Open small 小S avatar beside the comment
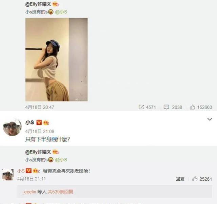The height and width of the screenshot is (204, 217). click(8, 175)
